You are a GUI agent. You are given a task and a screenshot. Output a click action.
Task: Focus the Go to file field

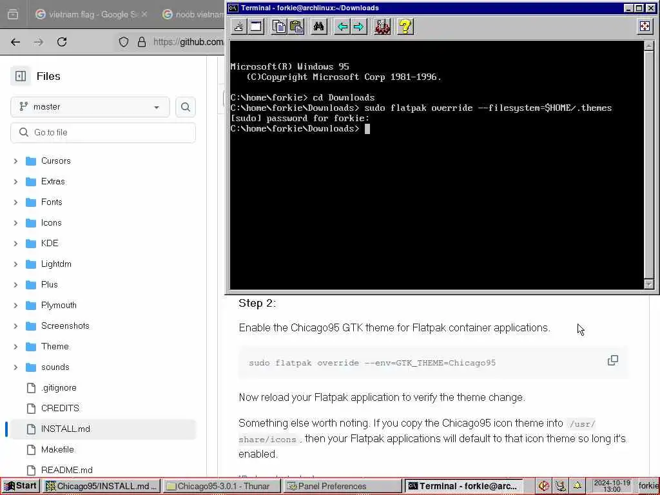click(x=103, y=133)
